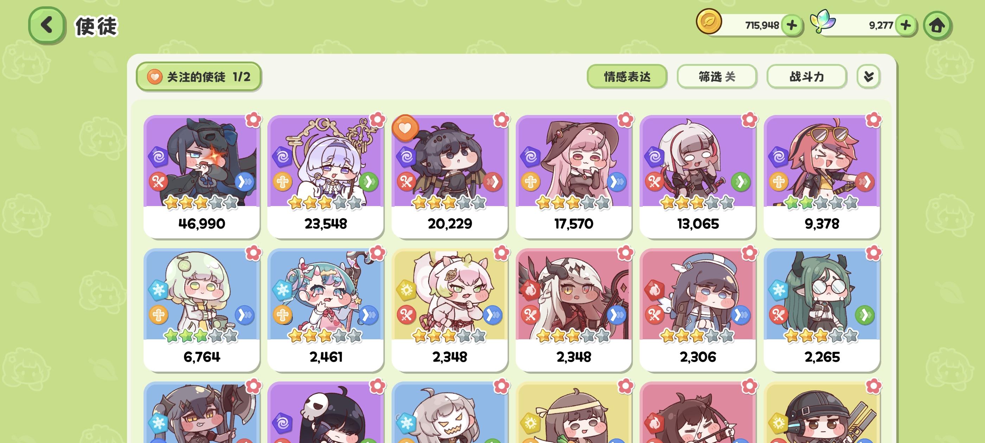Screen dimensions: 985x443
Task: Add crystal currency with the plus icon
Action: 906,26
